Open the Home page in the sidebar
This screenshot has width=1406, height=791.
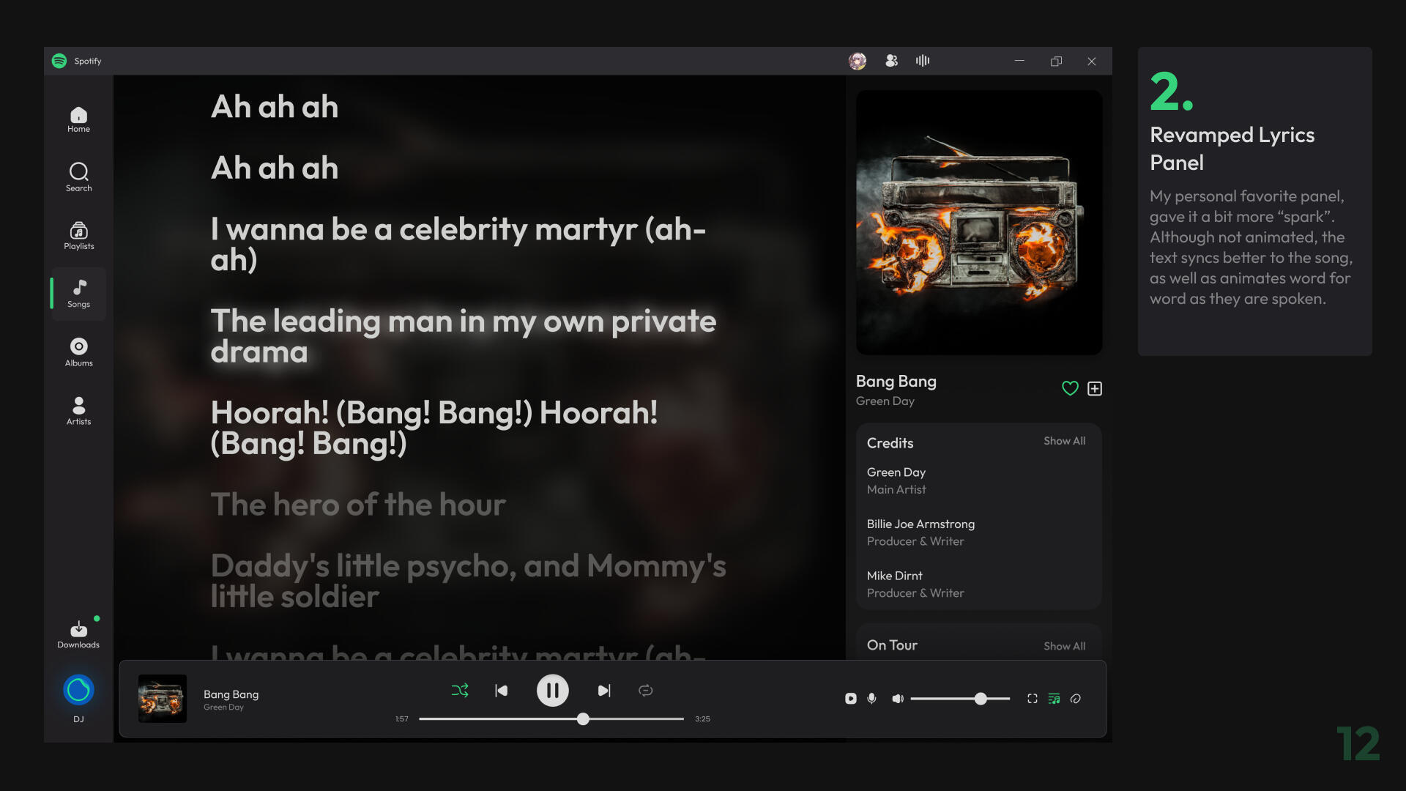pos(78,119)
